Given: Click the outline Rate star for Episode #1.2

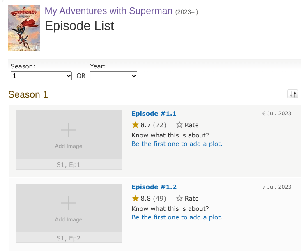Looking at the screenshot, I should tap(179, 199).
